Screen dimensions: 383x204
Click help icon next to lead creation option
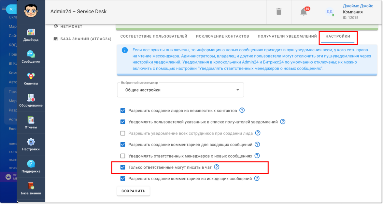(x=242, y=110)
